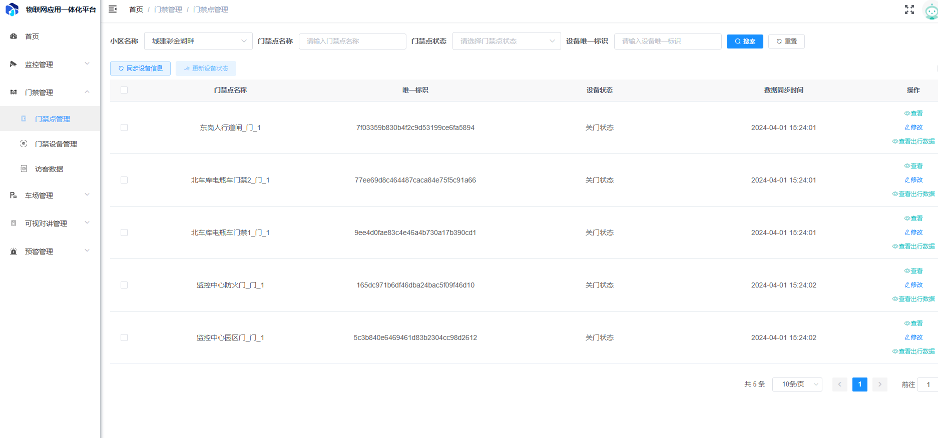The height and width of the screenshot is (438, 938).
Task: Open 首页 from the sidebar
Action: click(x=32, y=36)
